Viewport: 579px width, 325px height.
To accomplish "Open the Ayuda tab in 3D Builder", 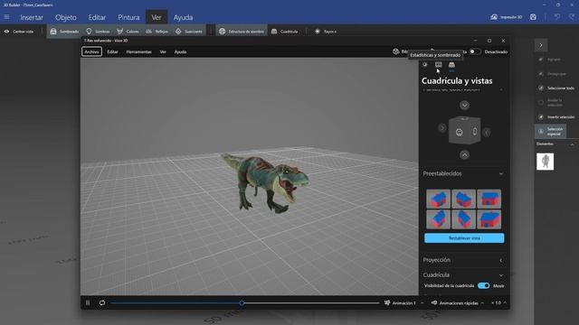I will coord(183,17).
